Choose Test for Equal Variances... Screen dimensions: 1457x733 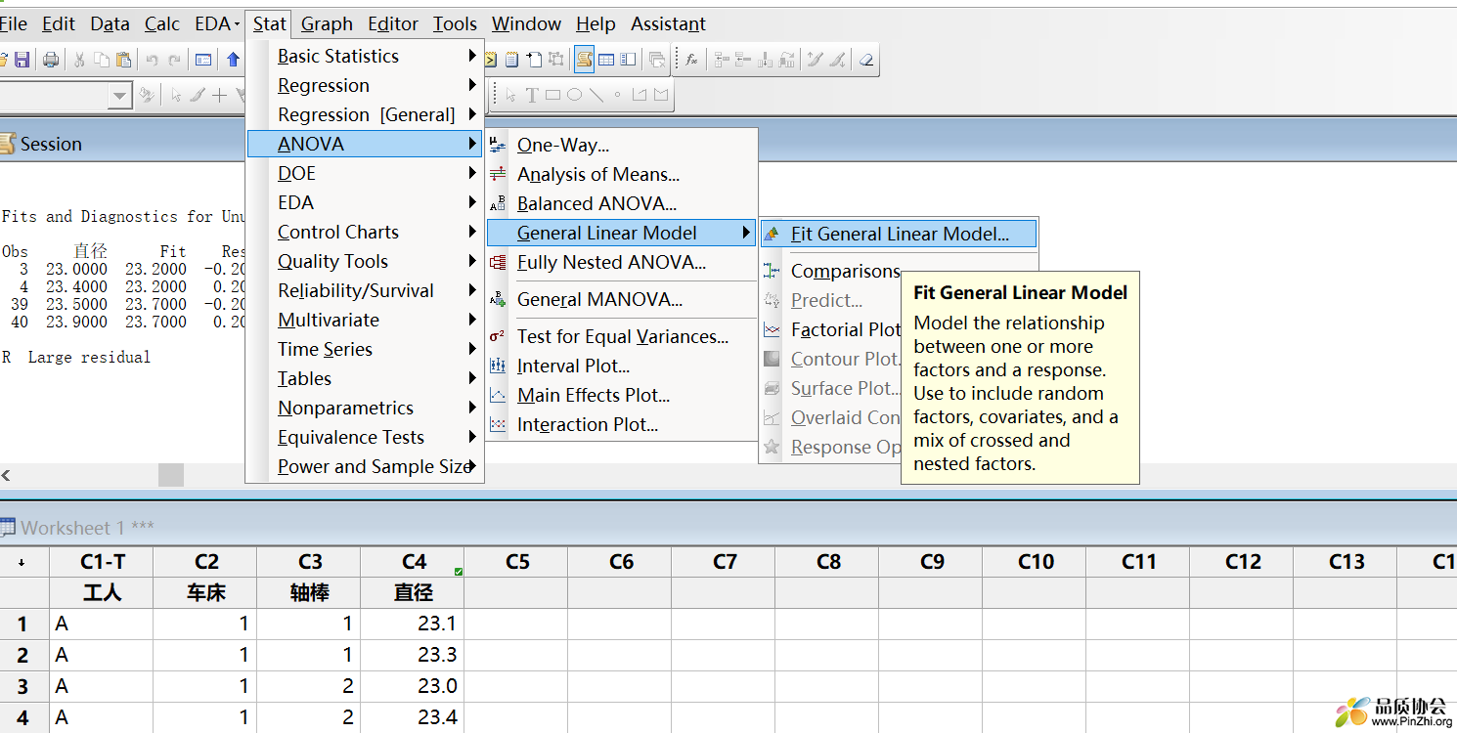(x=621, y=336)
